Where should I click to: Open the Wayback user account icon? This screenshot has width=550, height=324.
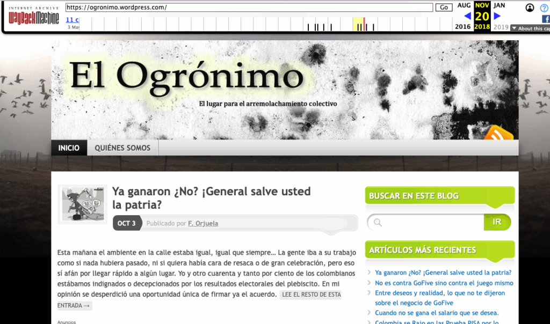coord(530,8)
